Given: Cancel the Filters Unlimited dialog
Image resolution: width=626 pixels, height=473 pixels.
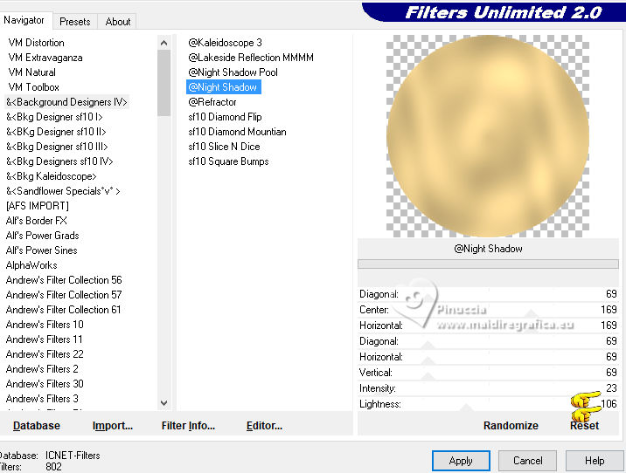Looking at the screenshot, I should pyautogui.click(x=527, y=461).
